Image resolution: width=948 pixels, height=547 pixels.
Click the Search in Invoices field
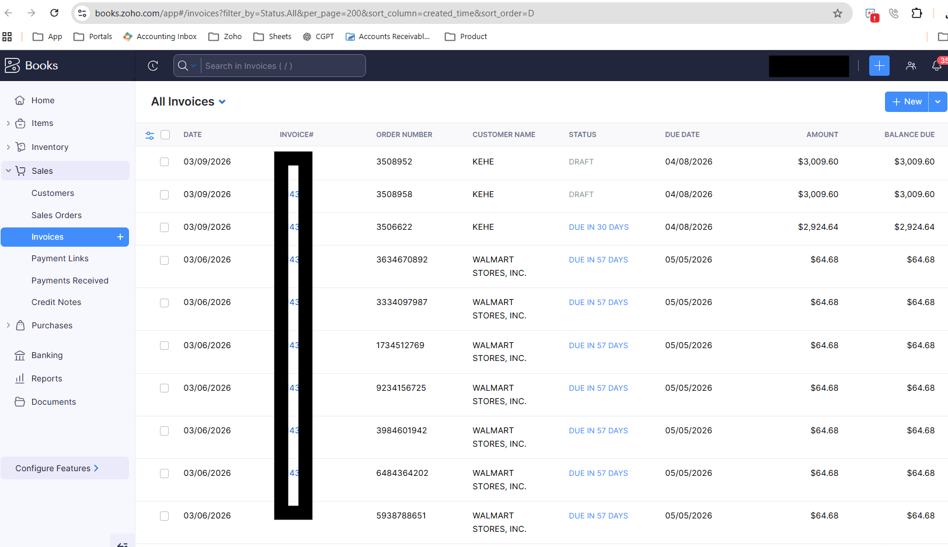point(283,66)
